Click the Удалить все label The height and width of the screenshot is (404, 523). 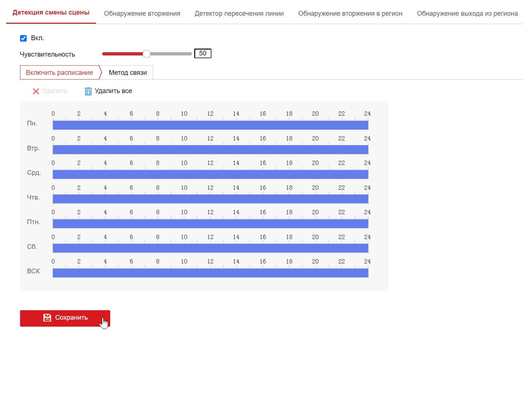[x=113, y=91]
